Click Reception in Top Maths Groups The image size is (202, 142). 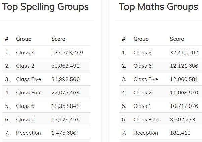[x=146, y=133]
